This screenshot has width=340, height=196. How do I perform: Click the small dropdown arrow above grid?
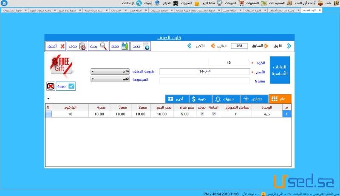[48, 99]
